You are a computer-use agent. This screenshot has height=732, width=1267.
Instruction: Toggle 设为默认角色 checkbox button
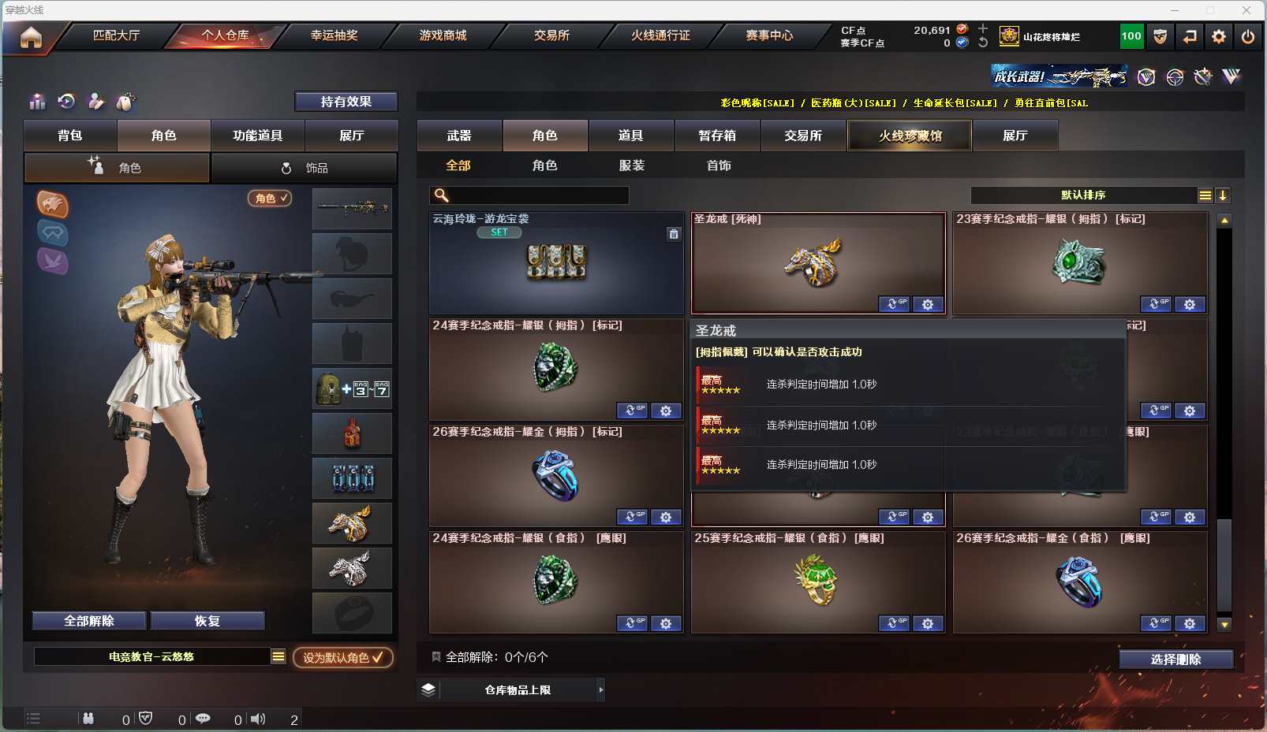(x=343, y=657)
